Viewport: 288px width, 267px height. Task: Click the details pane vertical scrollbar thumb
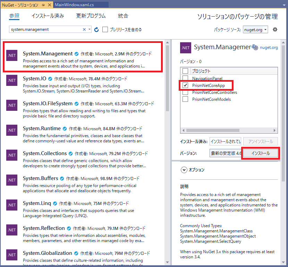[x=283, y=114]
